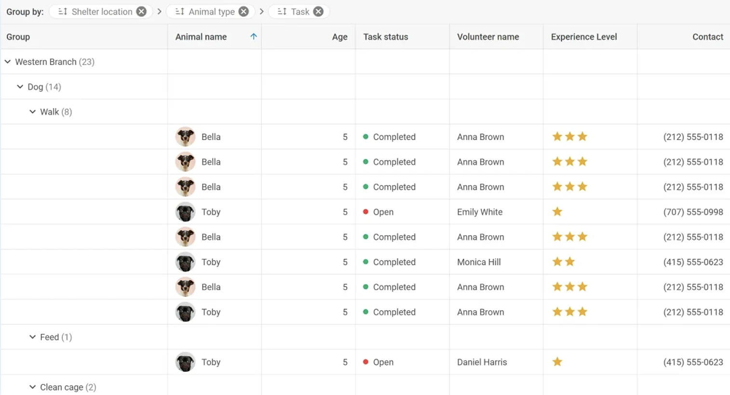
Task: Click single star rating for Daniel Harris
Action: 557,362
